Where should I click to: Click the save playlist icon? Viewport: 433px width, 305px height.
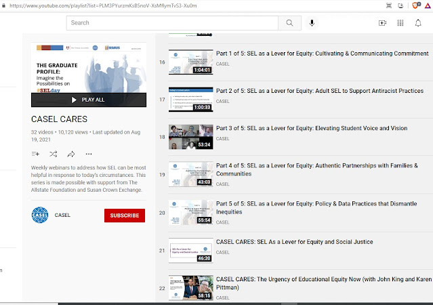click(36, 154)
